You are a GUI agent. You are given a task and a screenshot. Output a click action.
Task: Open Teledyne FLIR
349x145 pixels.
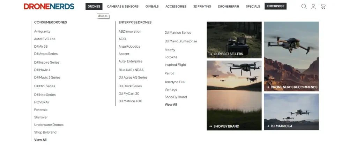175,82
